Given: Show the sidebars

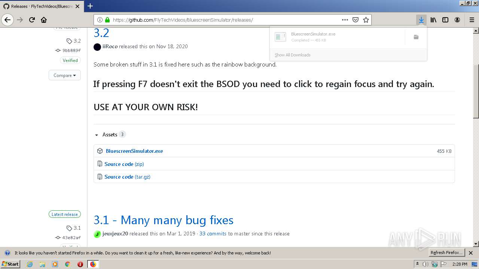Looking at the screenshot, I should 445,20.
